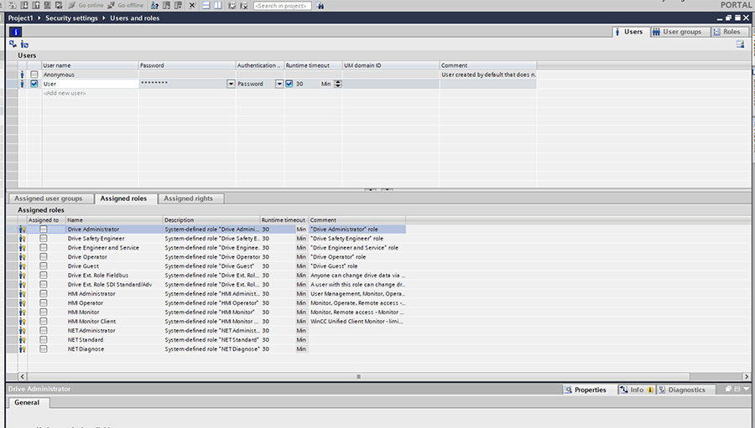Collapse the Properties inspector panel arrow
This screenshot has height=428, width=755.
[747, 389]
